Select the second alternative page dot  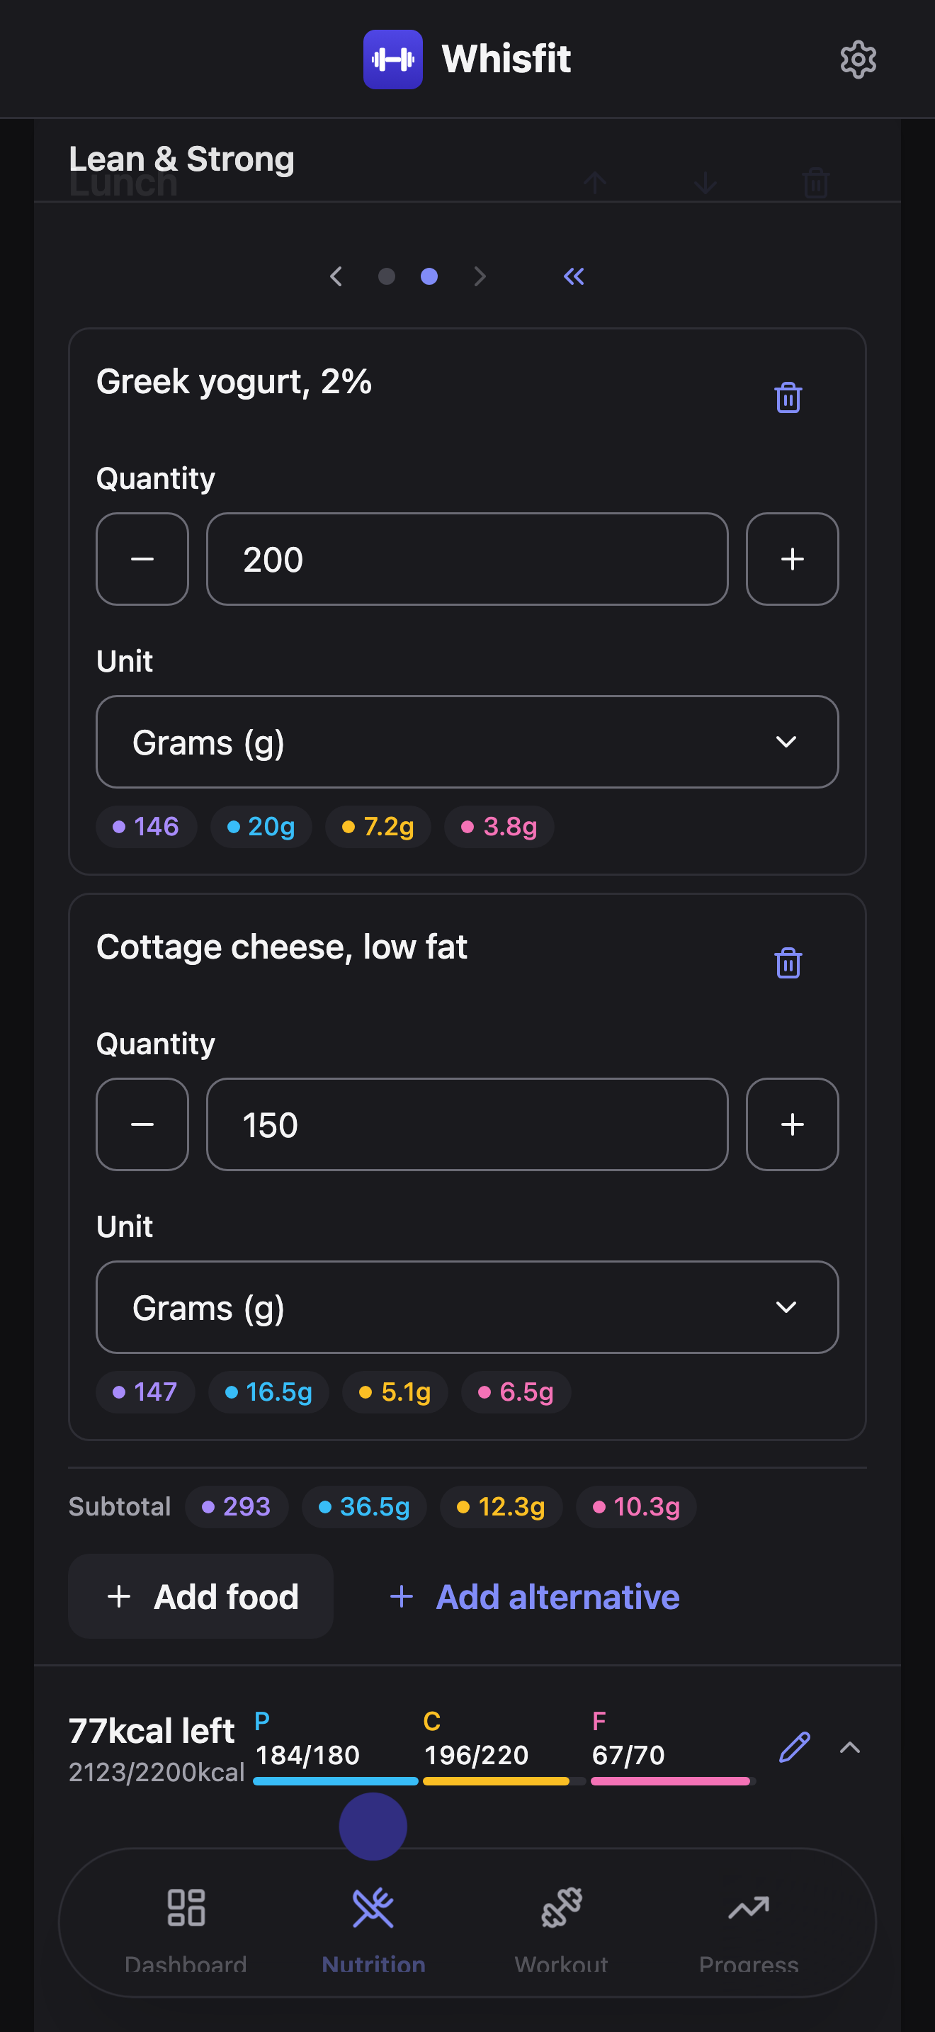point(429,276)
